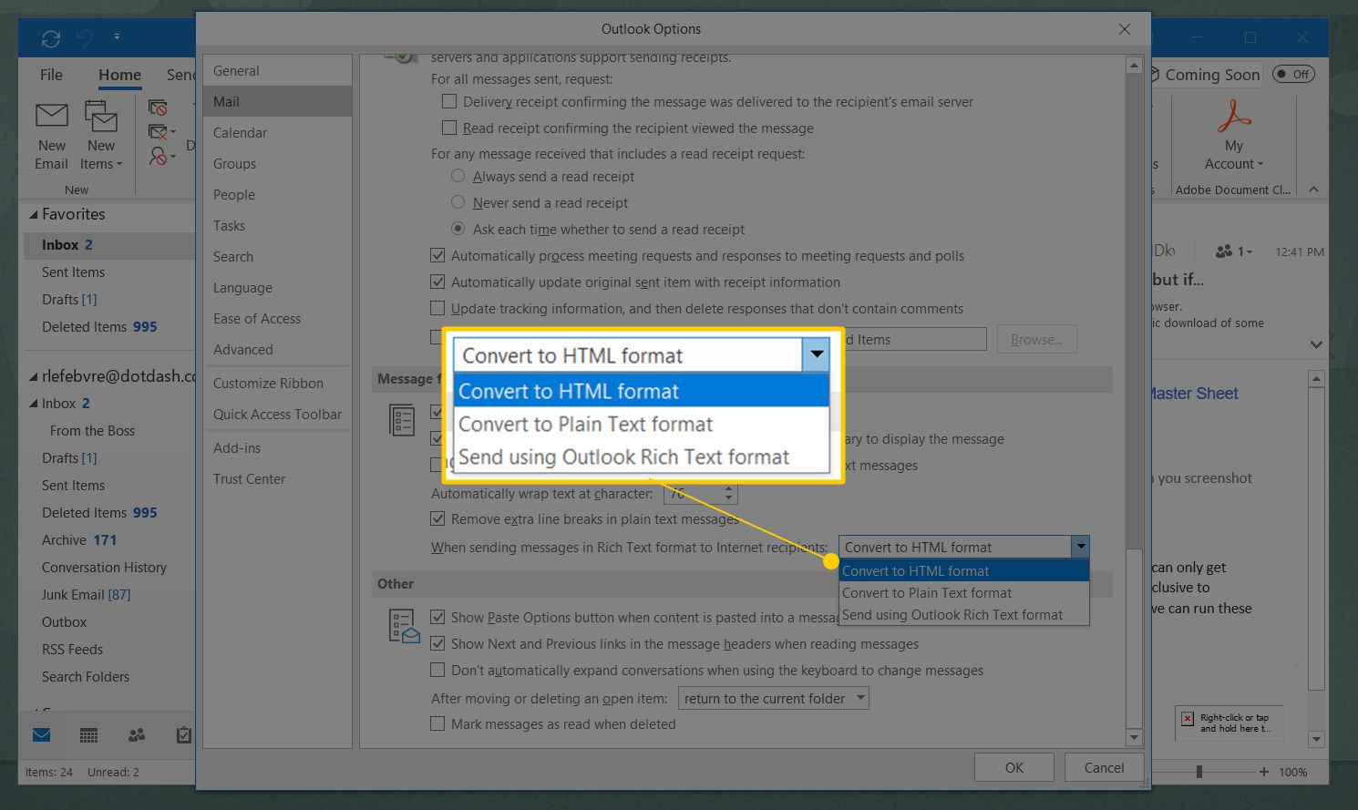The width and height of the screenshot is (1358, 810).
Task: Collapse the rlefebvre@dotdash account node
Action: point(34,376)
